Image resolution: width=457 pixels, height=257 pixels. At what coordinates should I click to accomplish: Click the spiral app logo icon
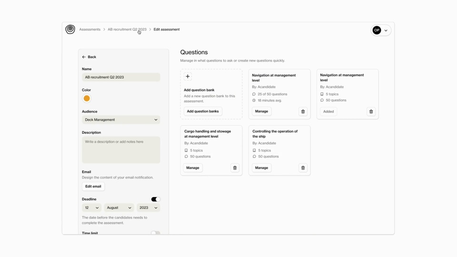coord(70,30)
